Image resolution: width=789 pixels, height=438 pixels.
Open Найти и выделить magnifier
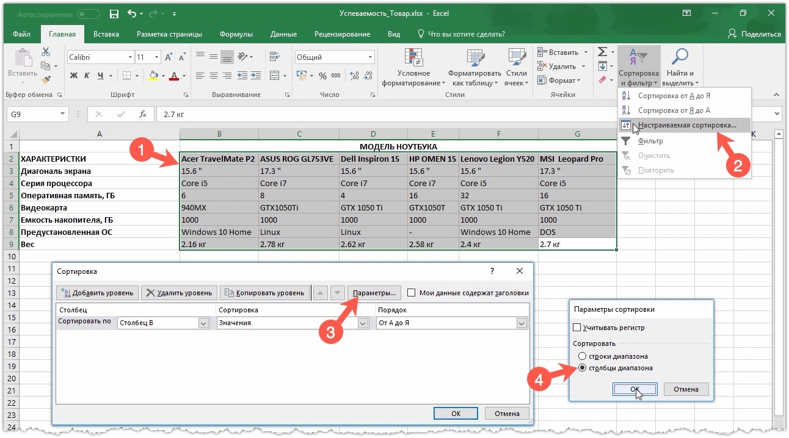click(x=680, y=57)
